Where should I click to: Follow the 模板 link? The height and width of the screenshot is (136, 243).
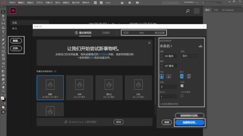pos(92,58)
